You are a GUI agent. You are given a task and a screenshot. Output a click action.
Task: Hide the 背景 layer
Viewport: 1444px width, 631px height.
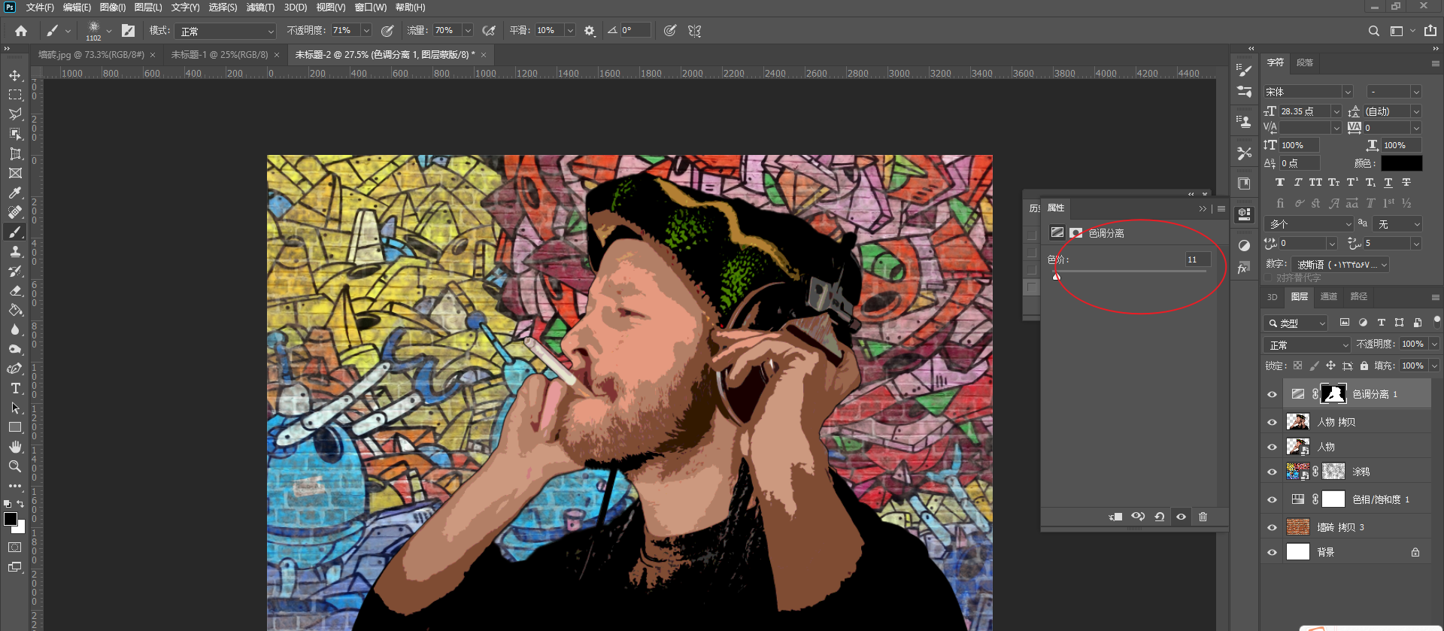(x=1272, y=552)
